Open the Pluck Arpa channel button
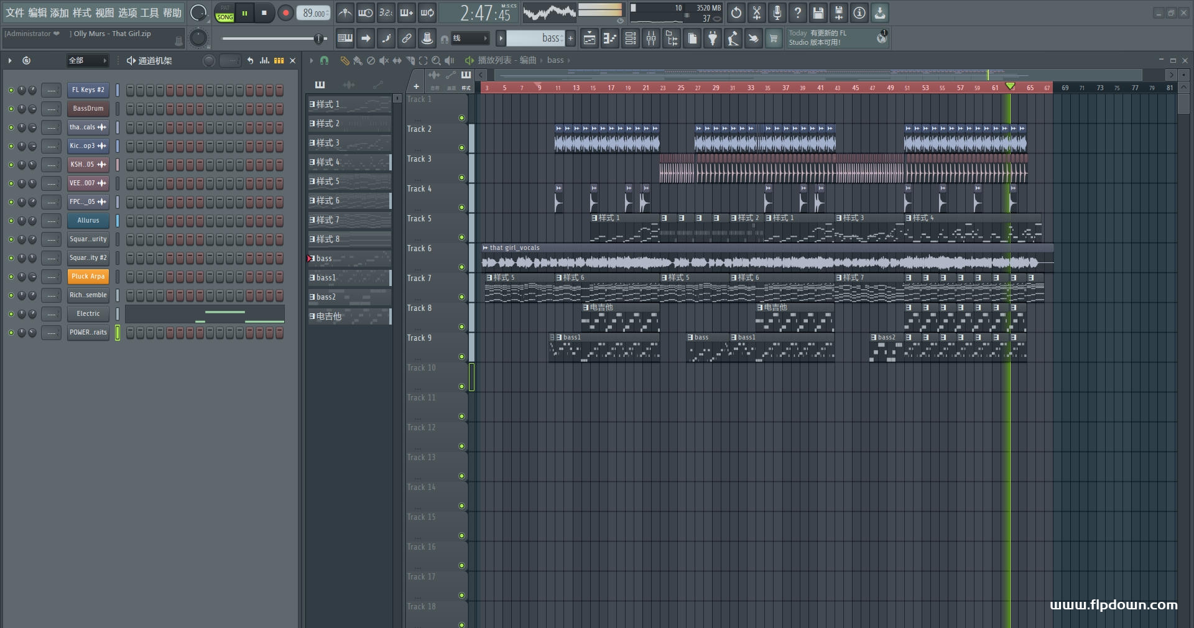Viewport: 1194px width, 628px height. pos(88,277)
